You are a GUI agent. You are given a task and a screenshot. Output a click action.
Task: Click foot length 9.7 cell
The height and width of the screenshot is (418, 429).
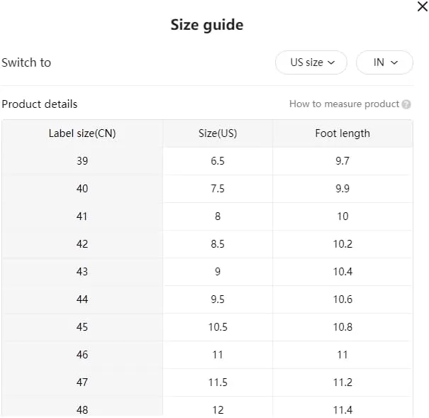coord(342,161)
